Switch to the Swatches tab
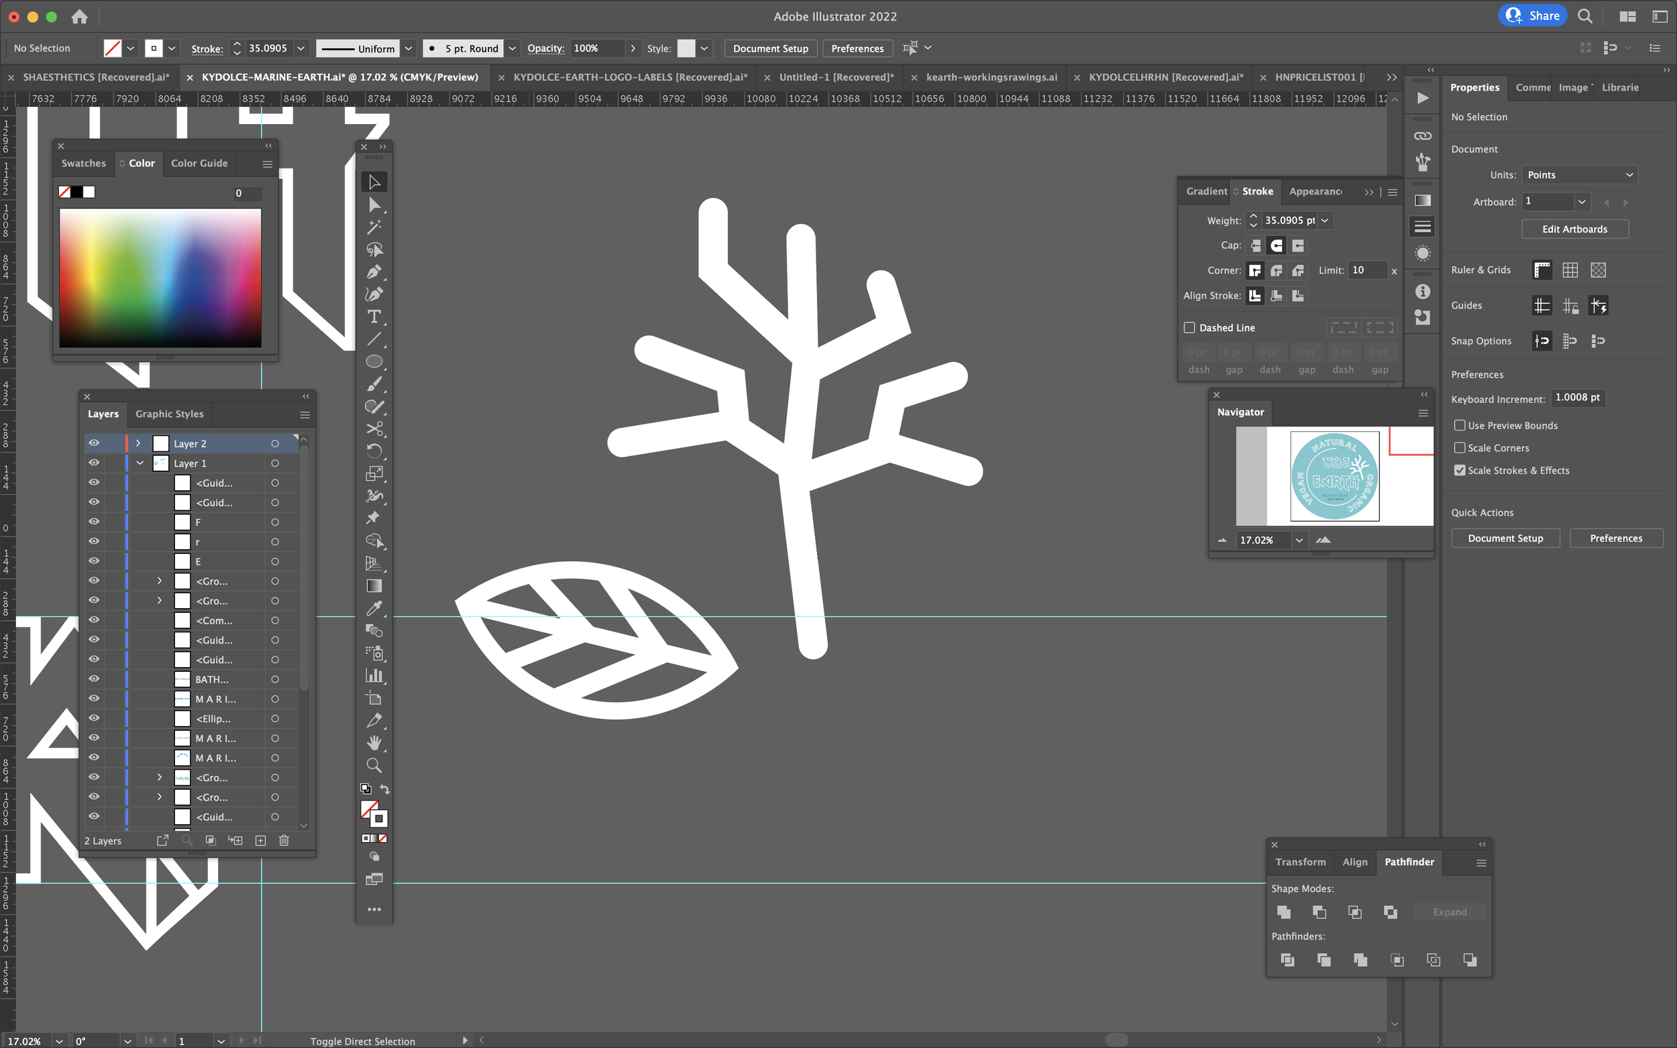1677x1048 pixels. pyautogui.click(x=84, y=164)
